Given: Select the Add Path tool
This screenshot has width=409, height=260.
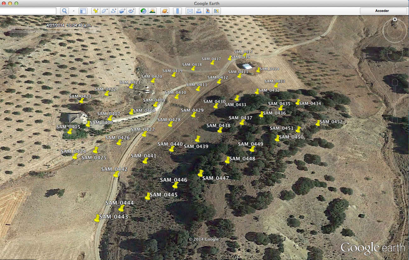Looking at the screenshot, I should tap(114, 11).
